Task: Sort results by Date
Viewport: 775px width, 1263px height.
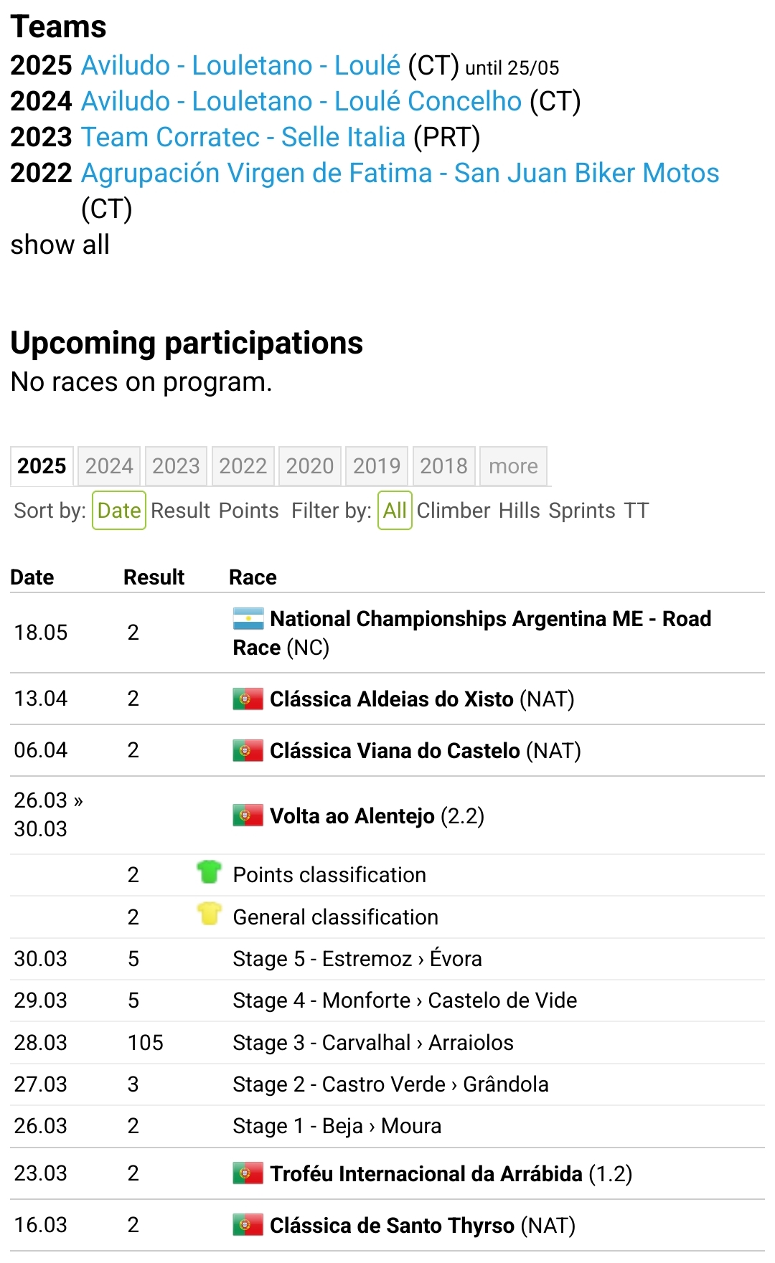Action: pos(119,511)
